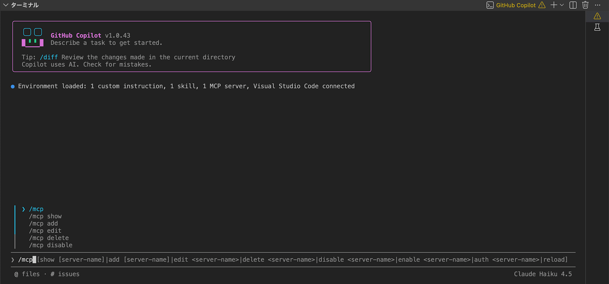Viewport: 609px width, 284px height.
Task: Choose the /mcp disable suggestion
Action: click(51, 245)
